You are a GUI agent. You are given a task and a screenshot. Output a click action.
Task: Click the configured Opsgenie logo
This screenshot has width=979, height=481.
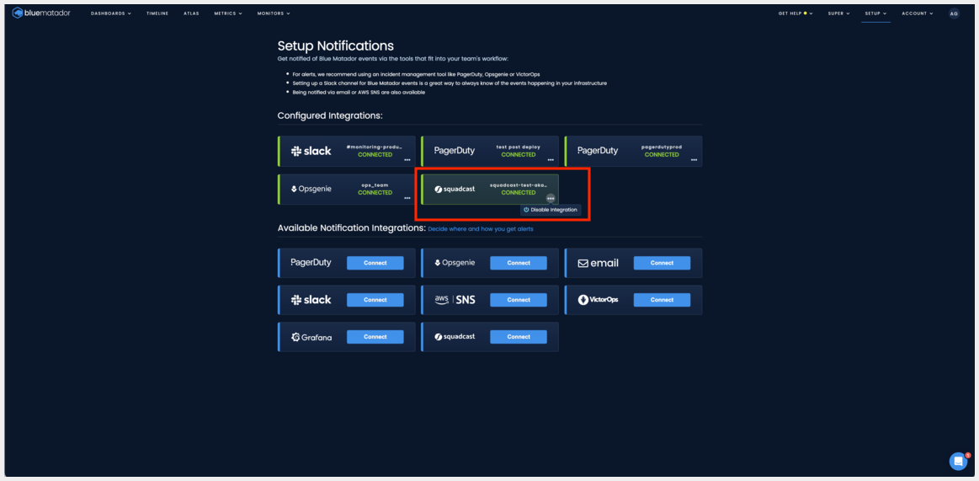pyautogui.click(x=311, y=189)
